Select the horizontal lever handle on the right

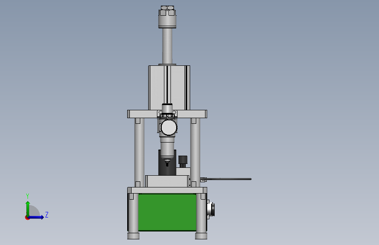226,179
